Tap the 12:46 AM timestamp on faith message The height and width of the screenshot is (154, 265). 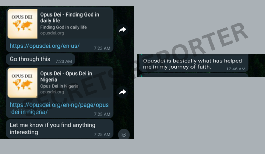(x=236, y=69)
